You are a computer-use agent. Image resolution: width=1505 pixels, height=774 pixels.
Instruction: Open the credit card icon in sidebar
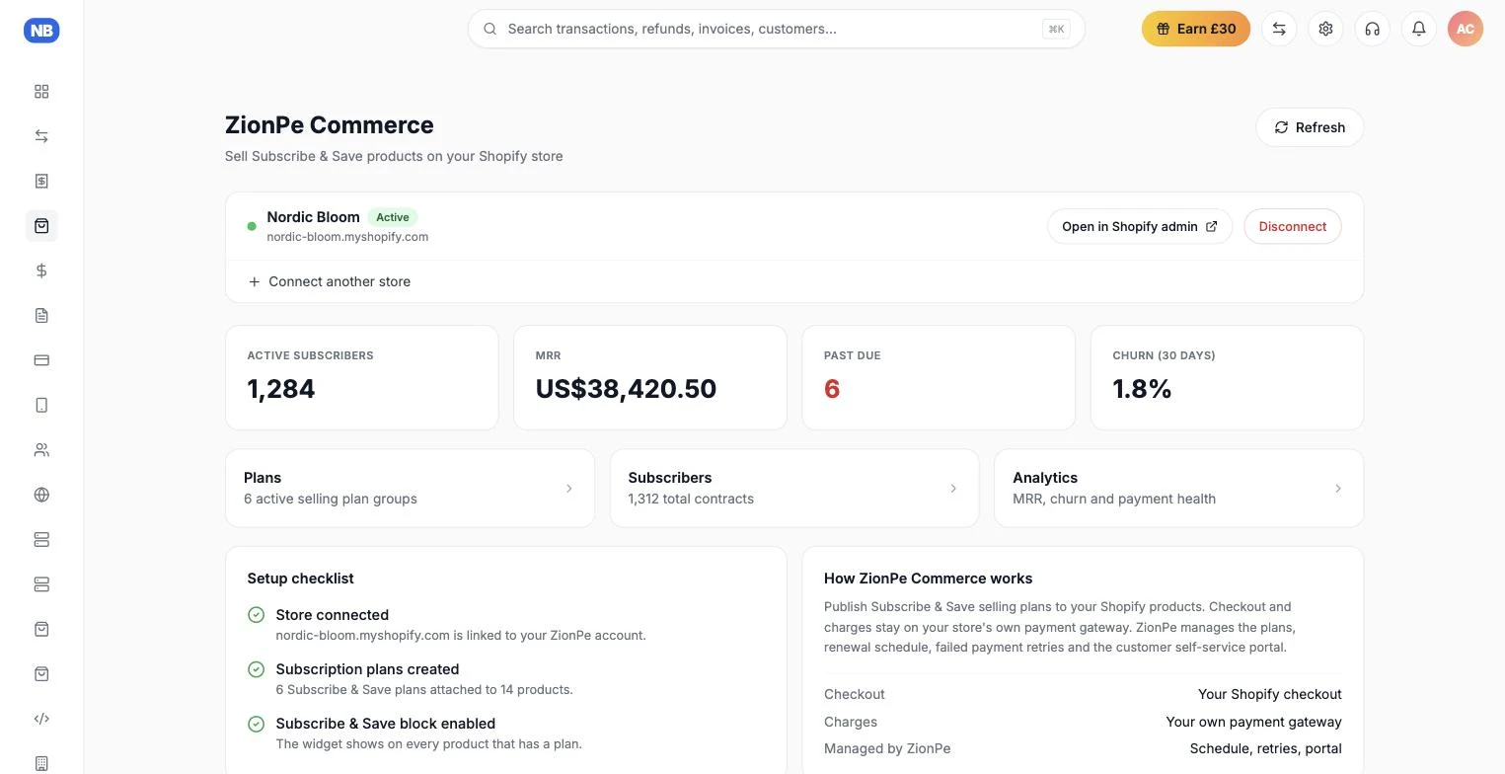41,360
